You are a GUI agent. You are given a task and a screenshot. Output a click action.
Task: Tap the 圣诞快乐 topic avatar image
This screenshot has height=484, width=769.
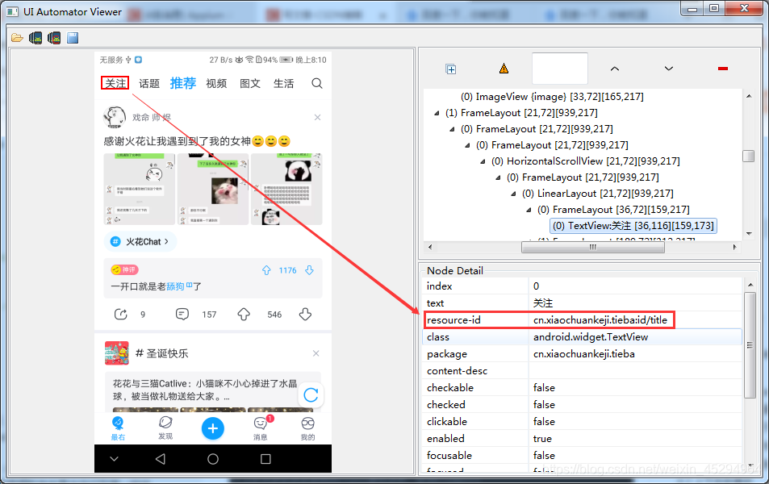coord(117,353)
